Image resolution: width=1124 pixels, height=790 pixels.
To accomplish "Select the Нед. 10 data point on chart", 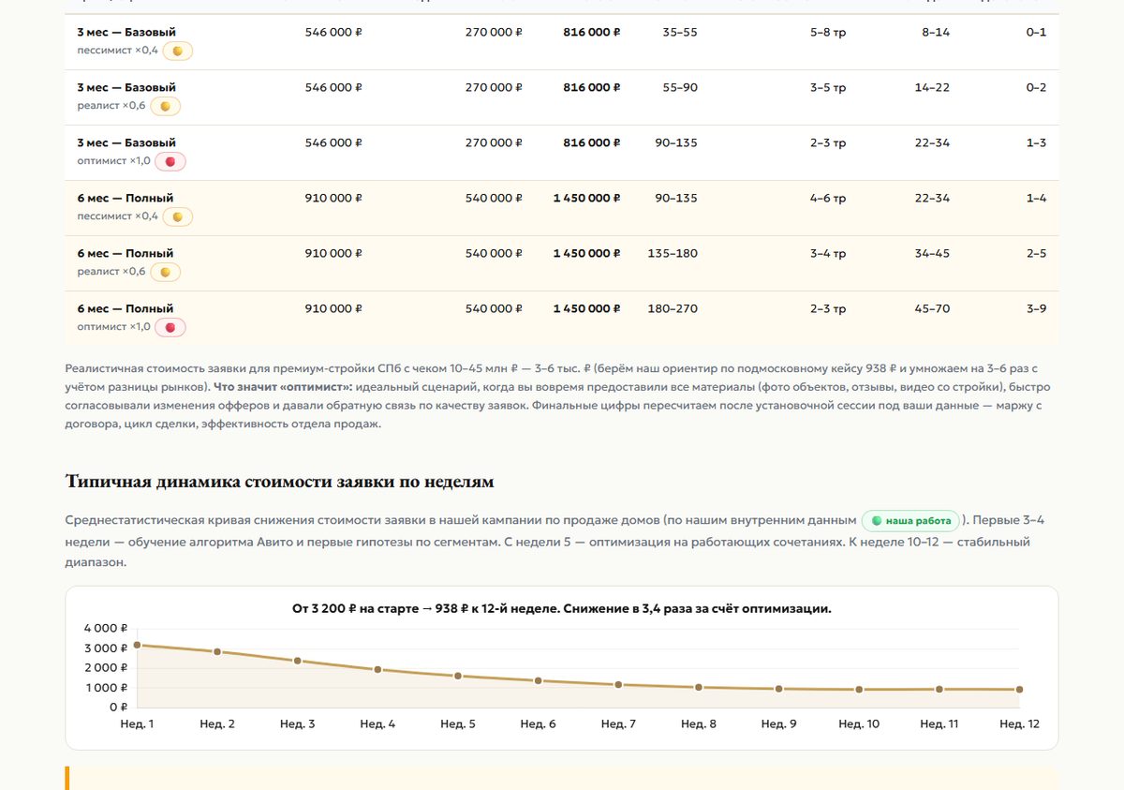I will (859, 690).
